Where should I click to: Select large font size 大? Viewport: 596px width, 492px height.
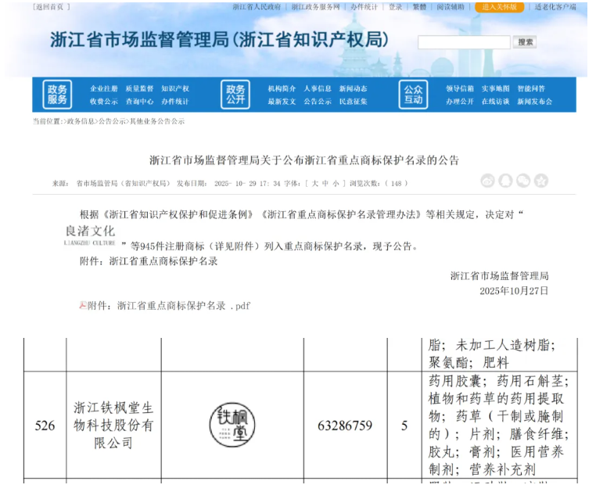314,184
